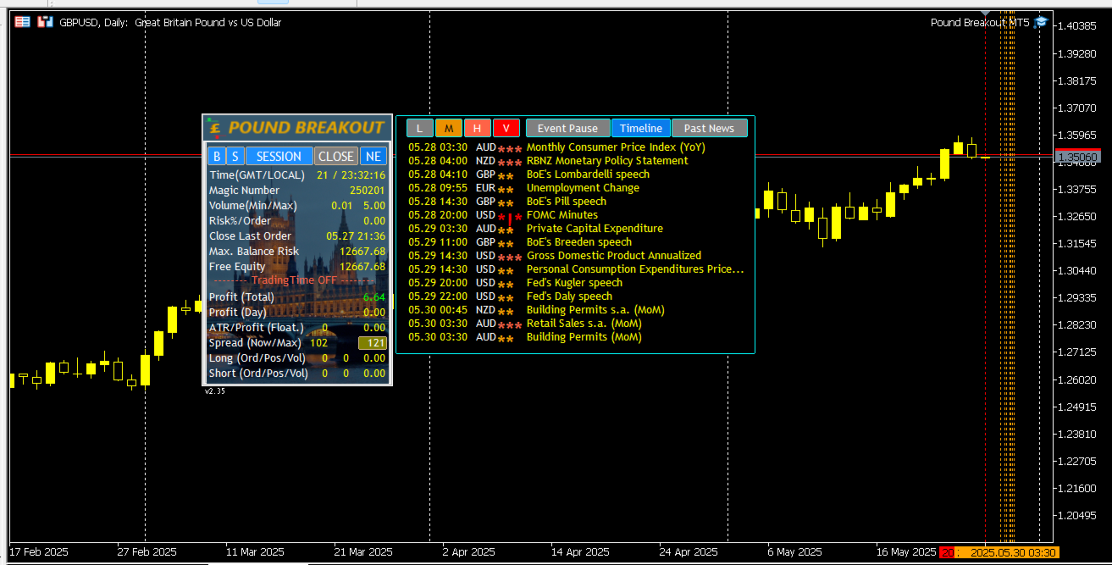The width and height of the screenshot is (1112, 565).
Task: Select the Private Capital Expenditure event
Action: (x=595, y=229)
